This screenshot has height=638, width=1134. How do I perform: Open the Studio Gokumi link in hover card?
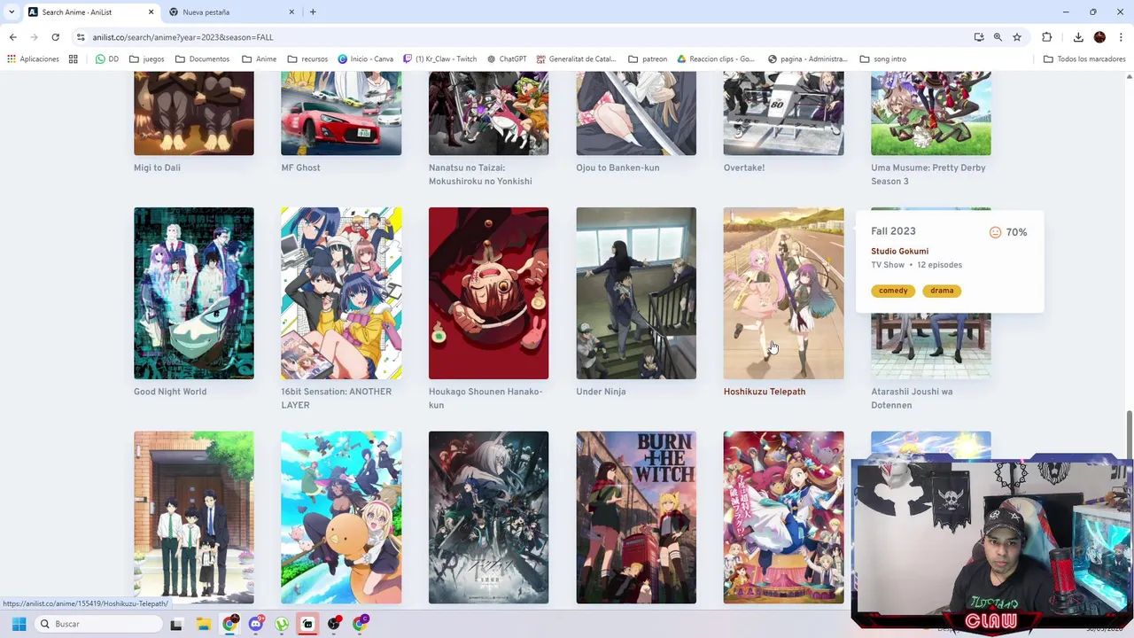tap(899, 252)
